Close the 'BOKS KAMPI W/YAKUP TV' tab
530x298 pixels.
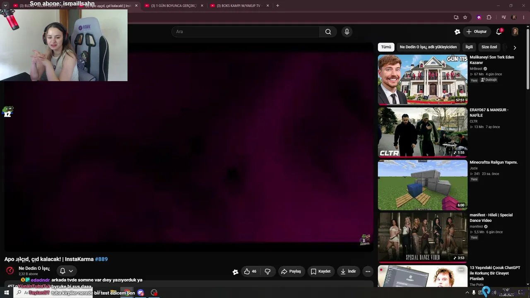click(x=267, y=6)
